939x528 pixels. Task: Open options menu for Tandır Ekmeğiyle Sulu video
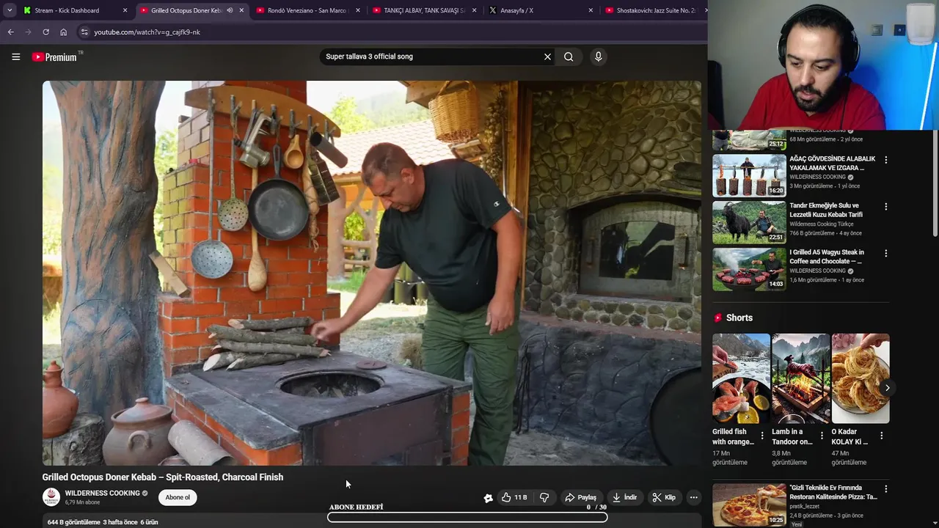click(885, 207)
